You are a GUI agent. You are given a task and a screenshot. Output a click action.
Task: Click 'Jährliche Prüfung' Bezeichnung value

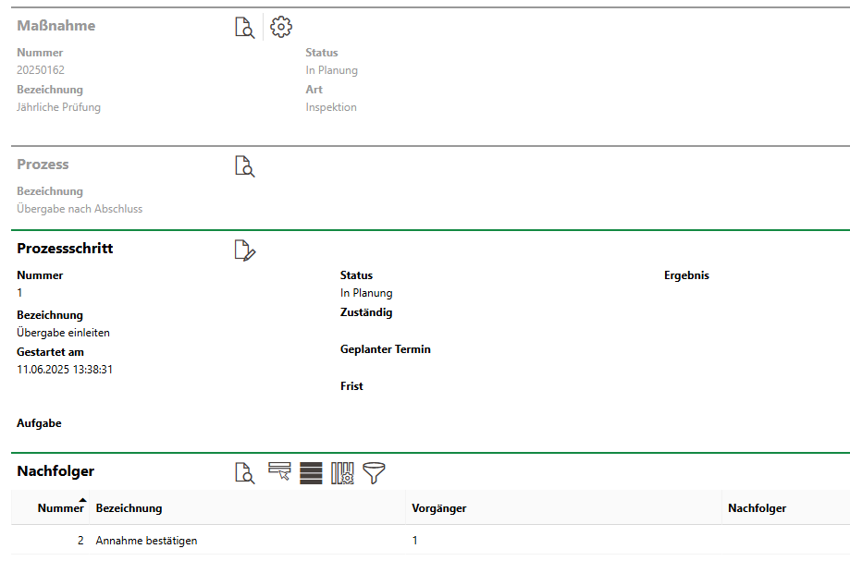point(58,107)
